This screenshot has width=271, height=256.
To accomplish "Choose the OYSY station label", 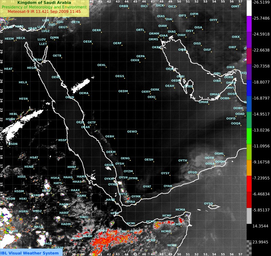I will coord(165,173).
